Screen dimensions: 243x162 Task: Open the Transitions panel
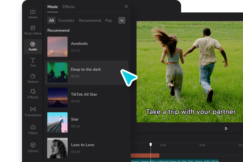[33, 112]
